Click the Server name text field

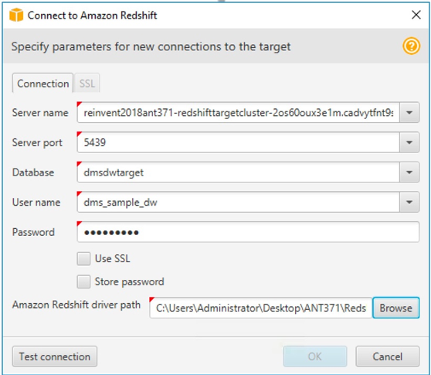pyautogui.click(x=239, y=113)
